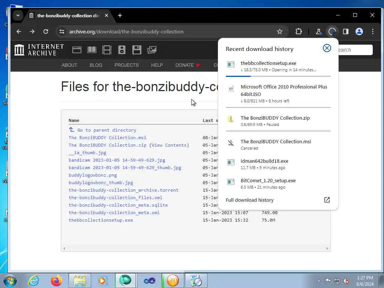The height and width of the screenshot is (288, 384).
Task: Click the Internet Archive search field
Action: pos(355,50)
